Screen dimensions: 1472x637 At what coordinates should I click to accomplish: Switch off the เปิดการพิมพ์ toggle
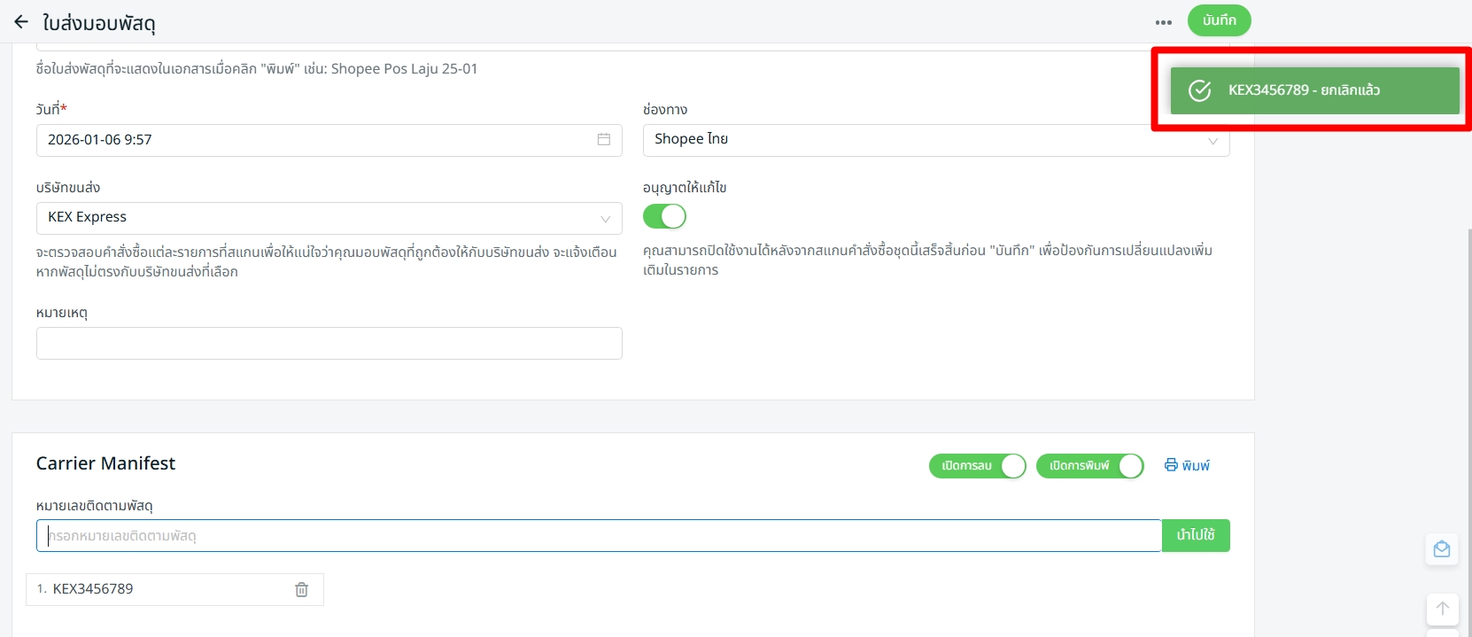coord(1089,466)
